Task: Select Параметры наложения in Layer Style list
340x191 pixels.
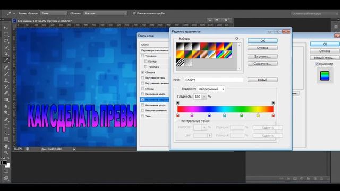Action: point(155,50)
